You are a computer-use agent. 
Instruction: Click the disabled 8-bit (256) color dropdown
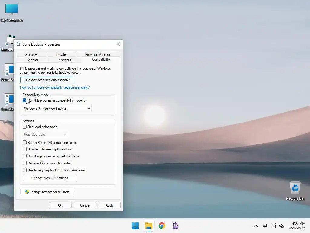[45, 134]
